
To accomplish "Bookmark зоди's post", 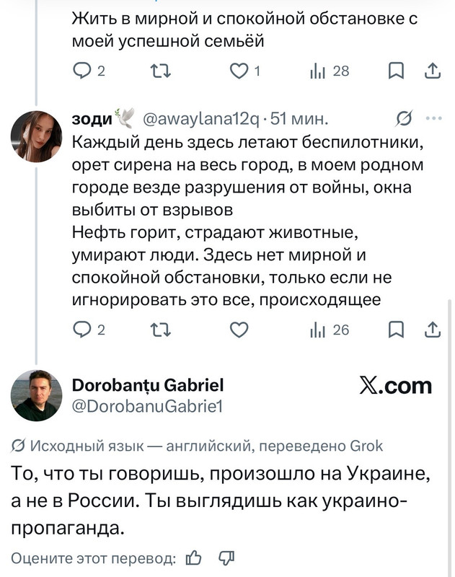I will [x=396, y=330].
